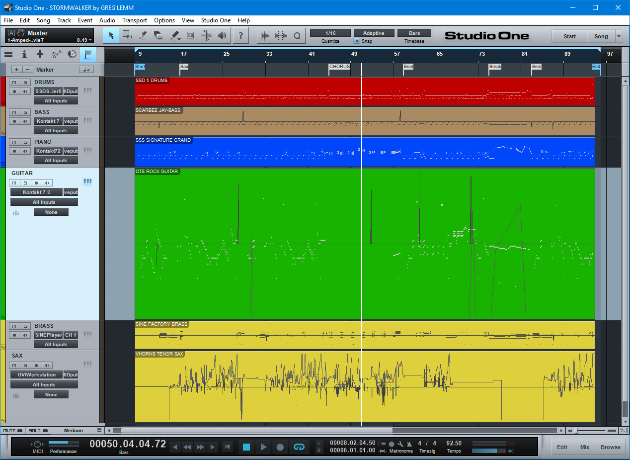Open the Transport menu
Screen dimensions: 630x460
point(135,20)
